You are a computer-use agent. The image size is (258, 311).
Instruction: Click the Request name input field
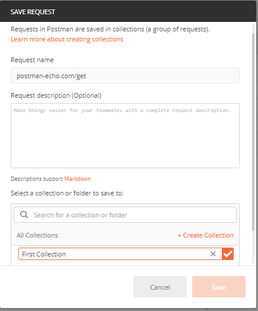pos(125,76)
